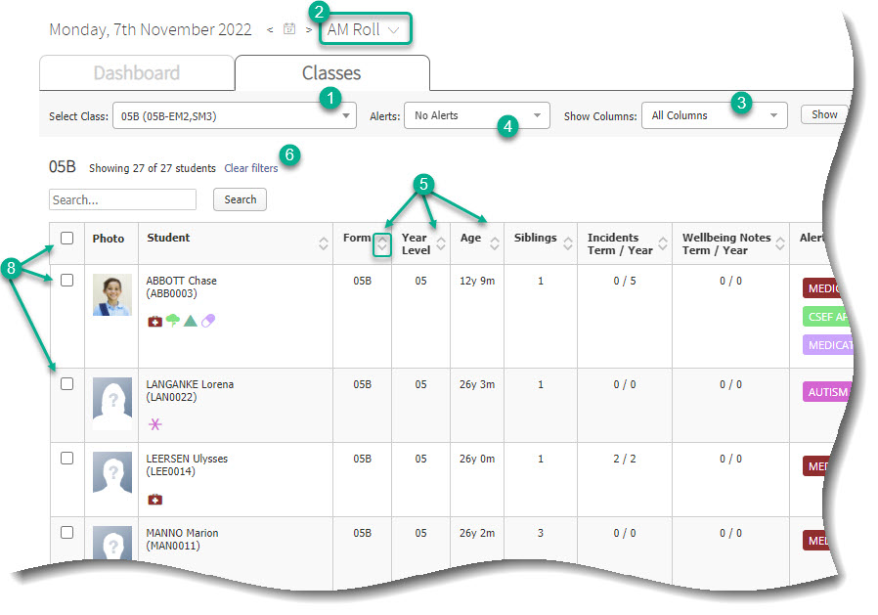
Task: Click the Show button
Action: coord(823,114)
